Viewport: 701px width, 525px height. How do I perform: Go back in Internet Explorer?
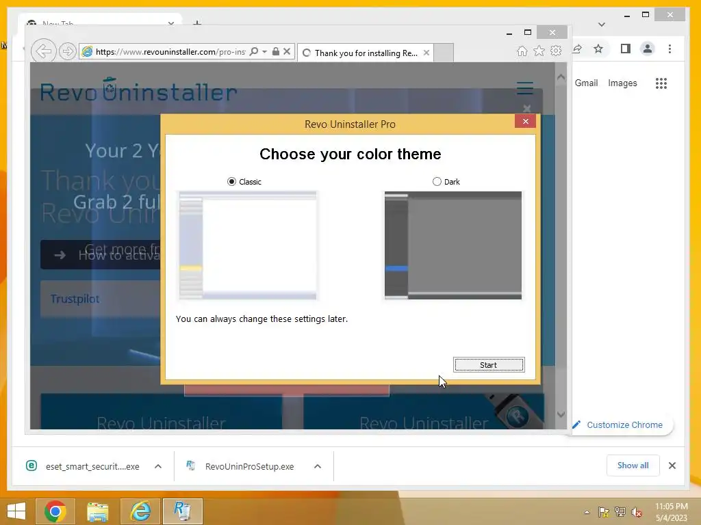[x=43, y=51]
